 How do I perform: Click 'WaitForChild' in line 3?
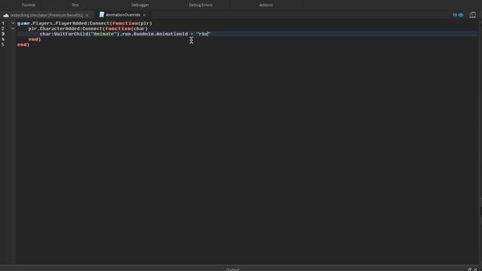(x=71, y=34)
